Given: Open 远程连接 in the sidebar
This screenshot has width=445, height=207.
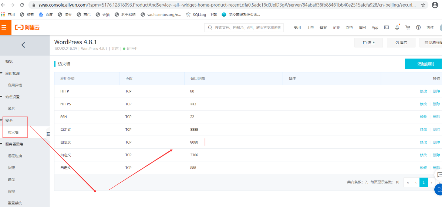Looking at the screenshot, I should point(15,156).
